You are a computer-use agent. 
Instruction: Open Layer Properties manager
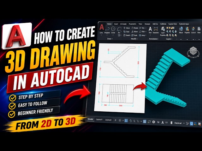coord(163,31)
